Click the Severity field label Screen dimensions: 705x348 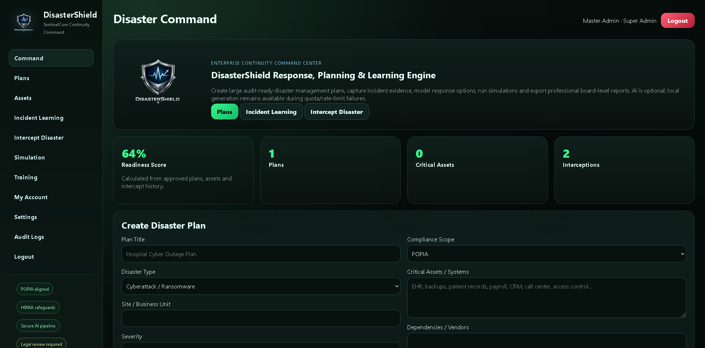132,337
